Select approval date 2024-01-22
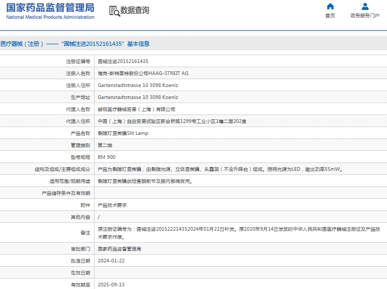This screenshot has width=387, height=289. pyautogui.click(x=111, y=261)
